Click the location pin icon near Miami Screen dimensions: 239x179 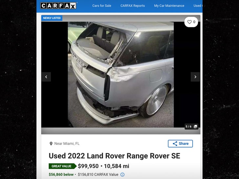tap(51, 144)
